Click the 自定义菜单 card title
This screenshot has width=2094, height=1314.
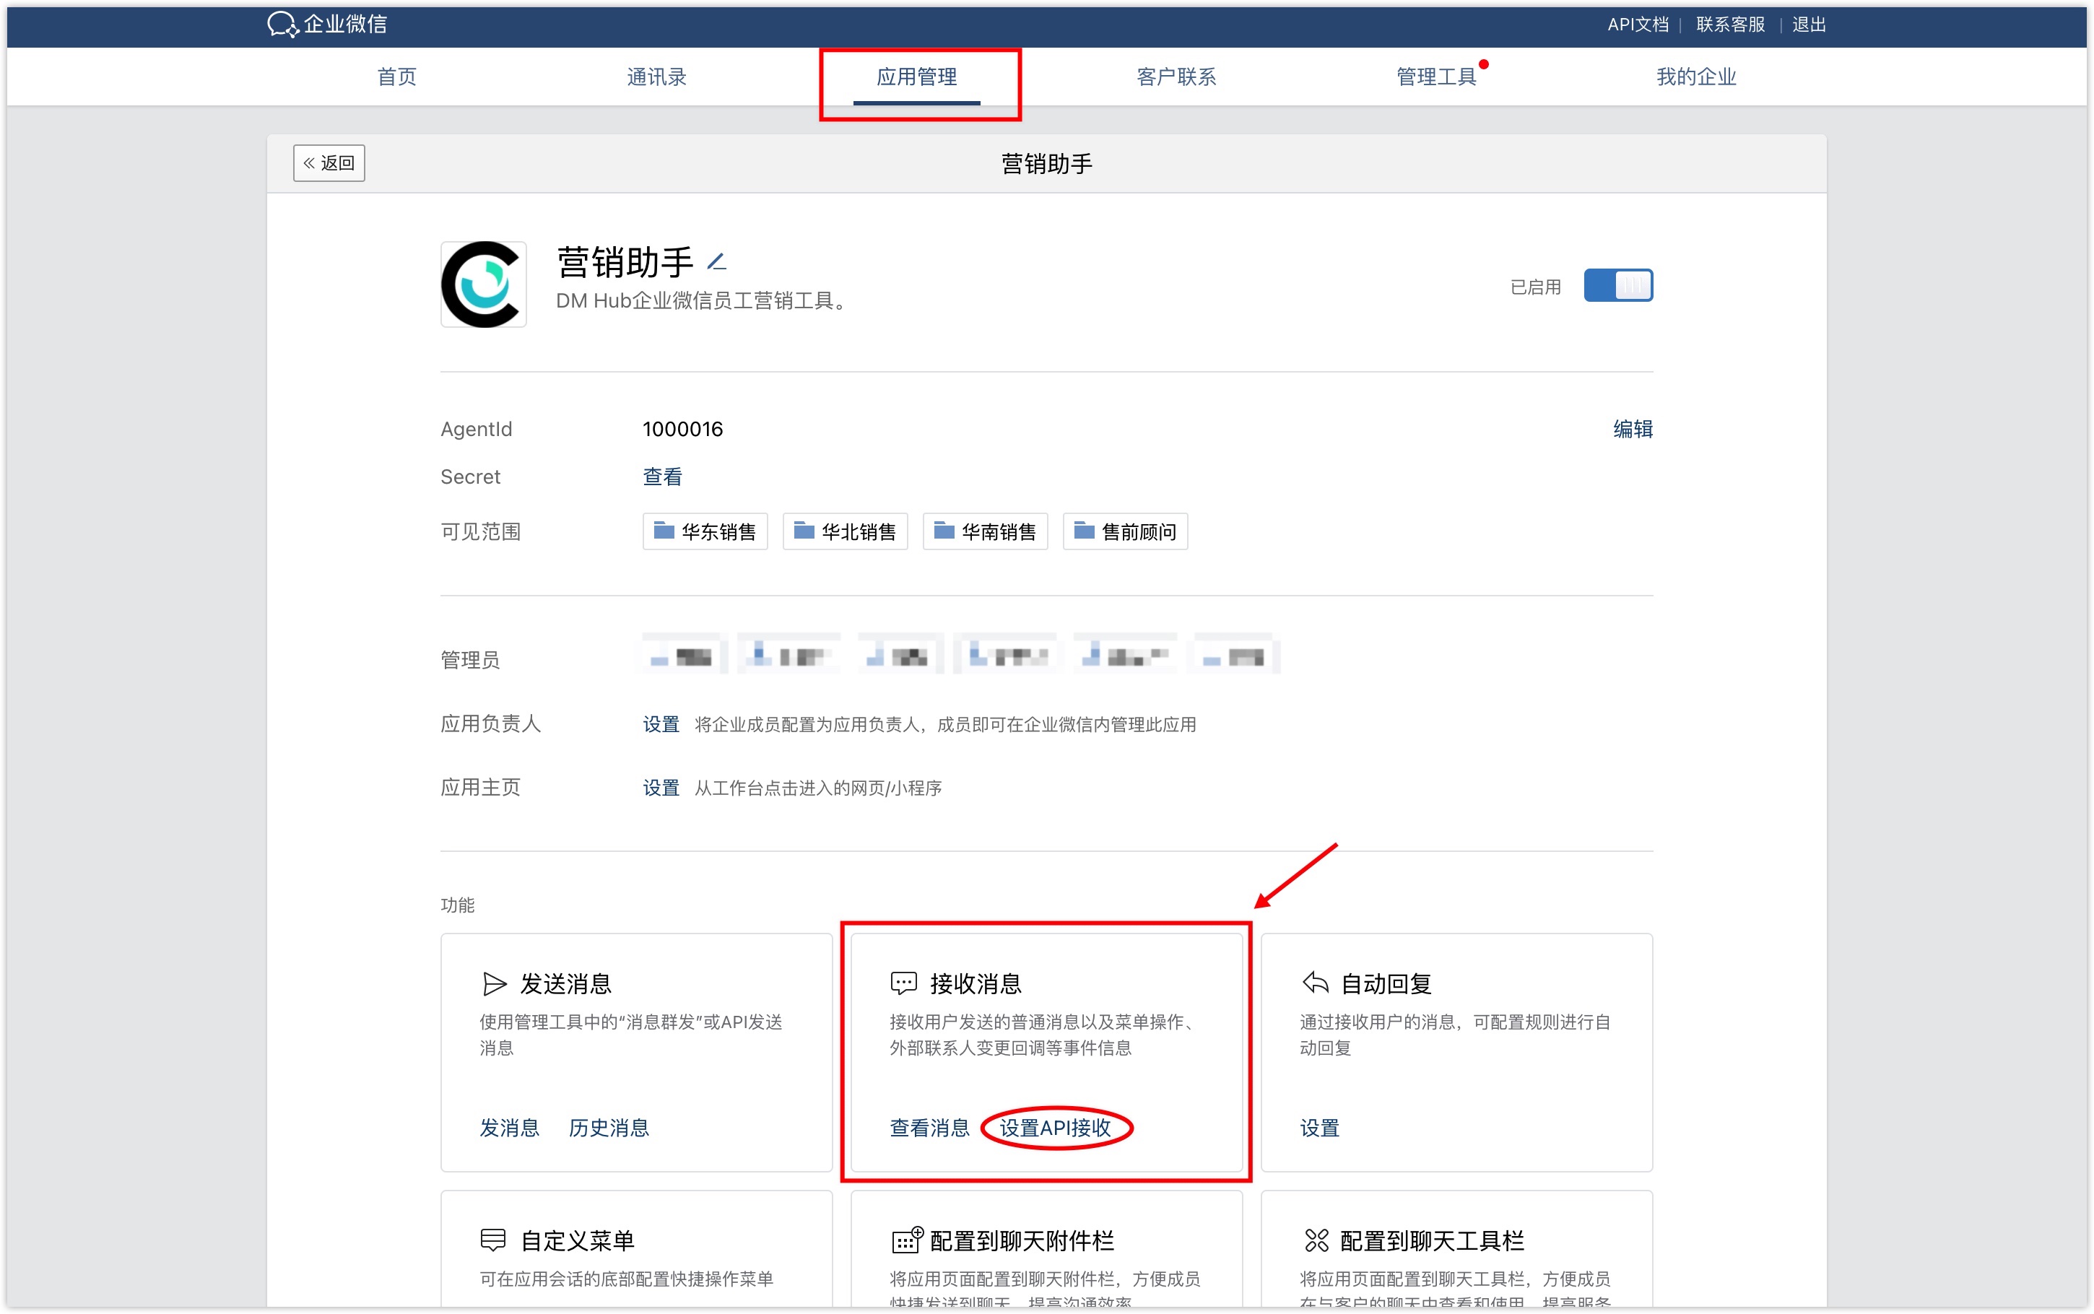point(577,1240)
